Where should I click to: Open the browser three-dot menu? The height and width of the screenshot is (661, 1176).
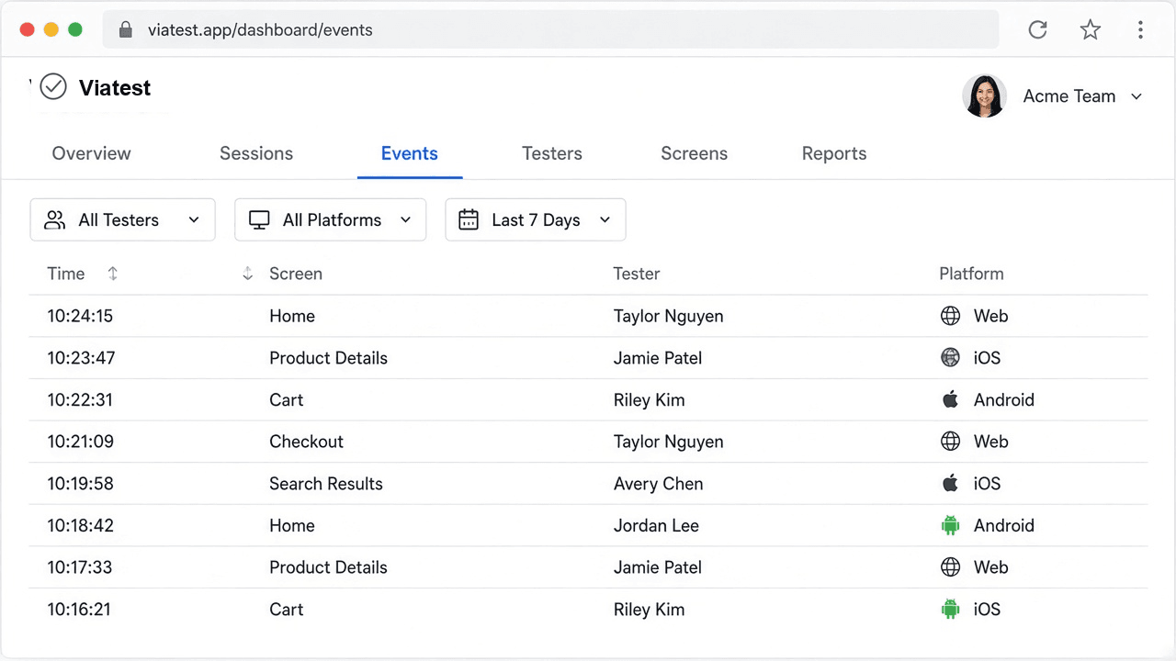pyautogui.click(x=1140, y=29)
